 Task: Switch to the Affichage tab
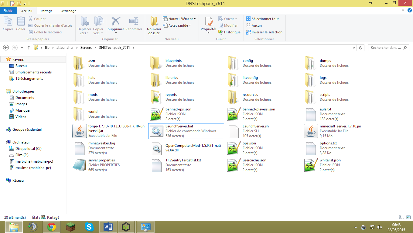tap(69, 11)
